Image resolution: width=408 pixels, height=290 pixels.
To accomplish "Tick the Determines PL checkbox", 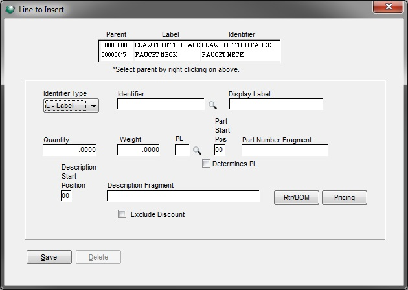I will 206,164.
